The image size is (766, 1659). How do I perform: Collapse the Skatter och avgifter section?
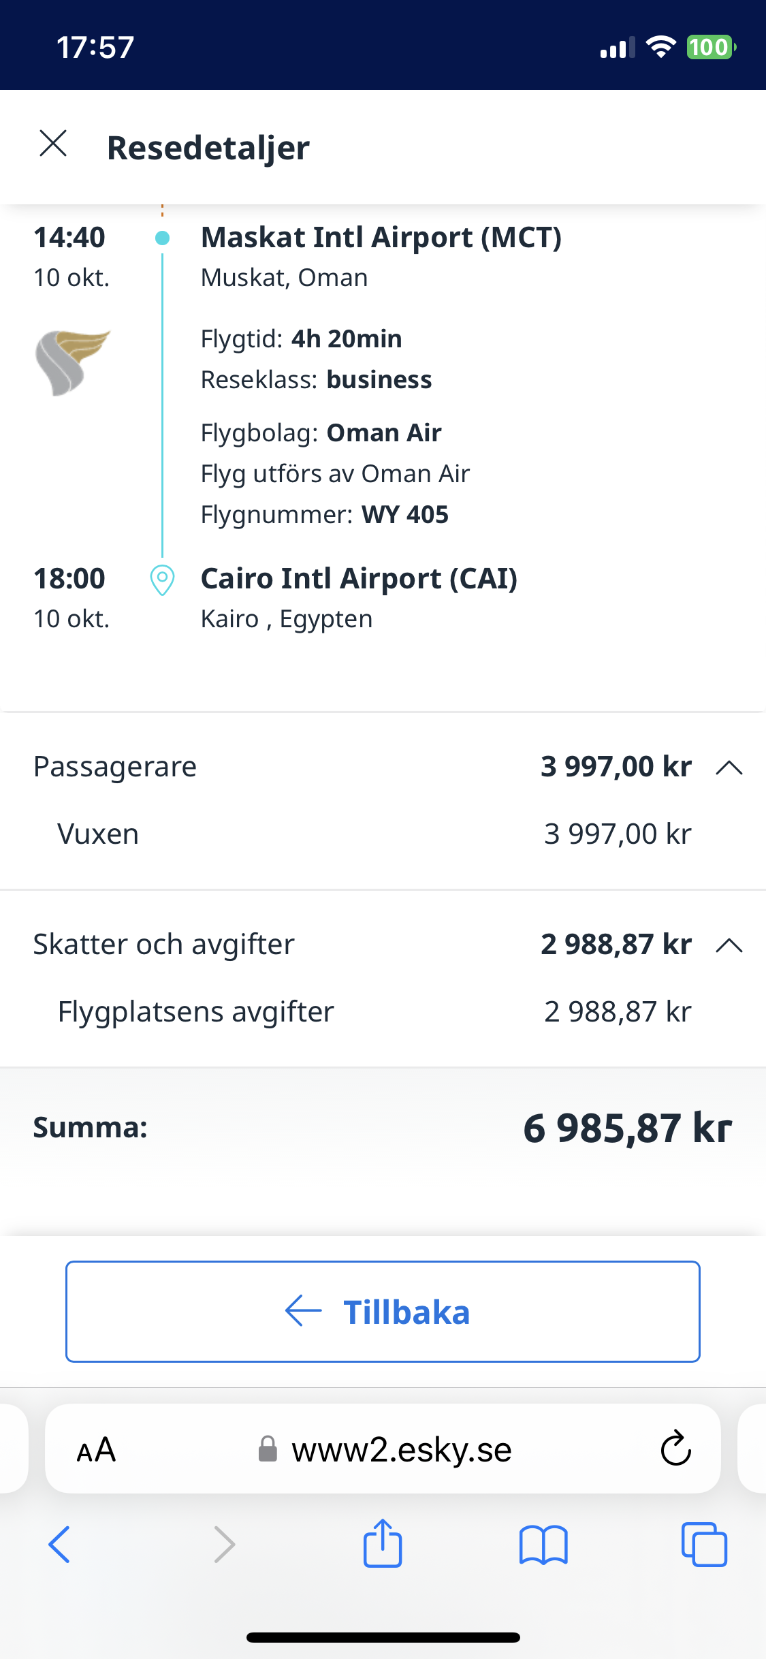729,945
